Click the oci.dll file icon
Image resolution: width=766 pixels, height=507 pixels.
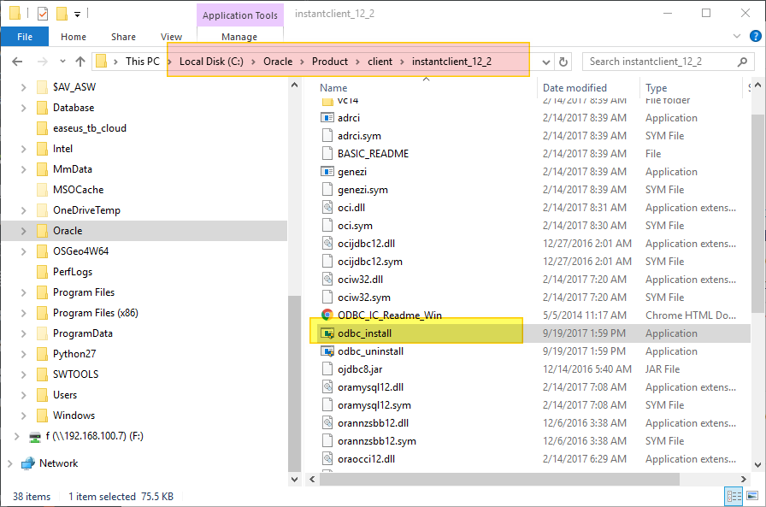[x=327, y=208]
